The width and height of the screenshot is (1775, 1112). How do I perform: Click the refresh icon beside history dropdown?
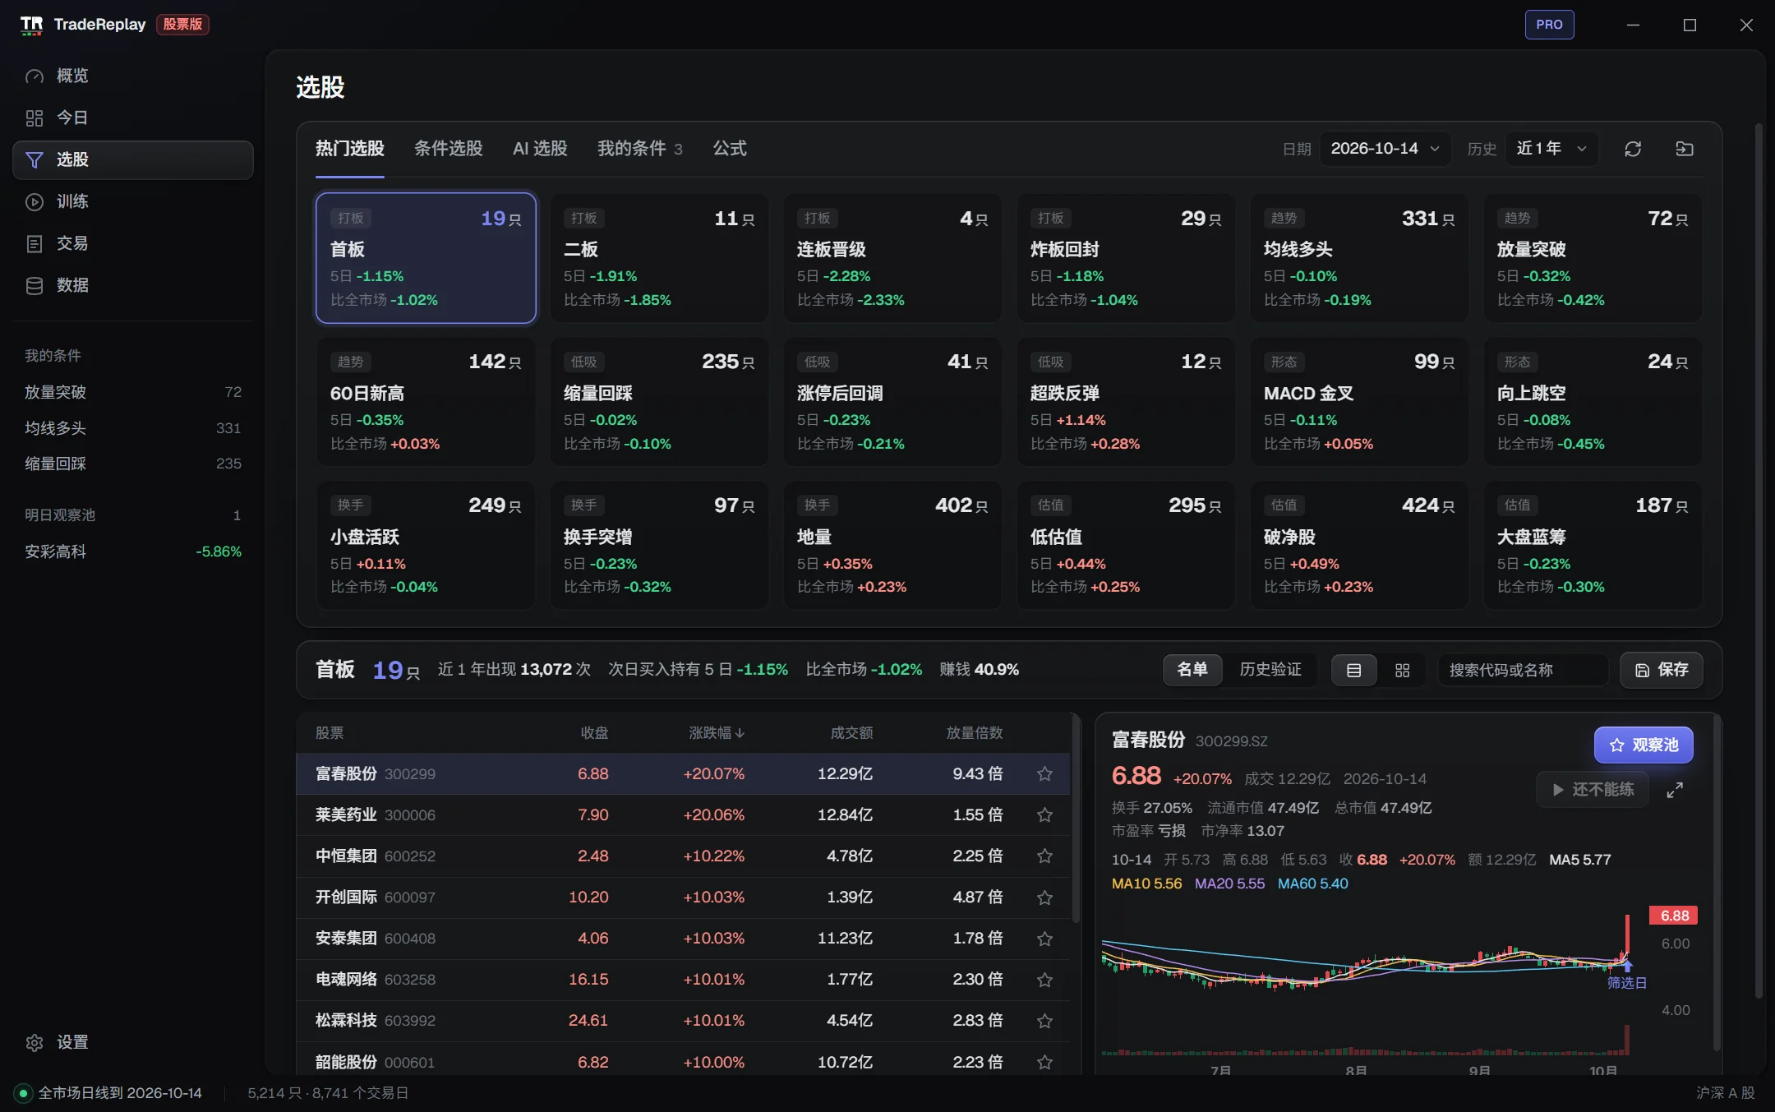pyautogui.click(x=1633, y=149)
